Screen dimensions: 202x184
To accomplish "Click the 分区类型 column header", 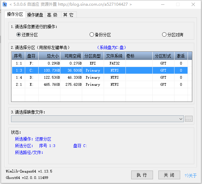I will pyautogui.click(x=93, y=56).
